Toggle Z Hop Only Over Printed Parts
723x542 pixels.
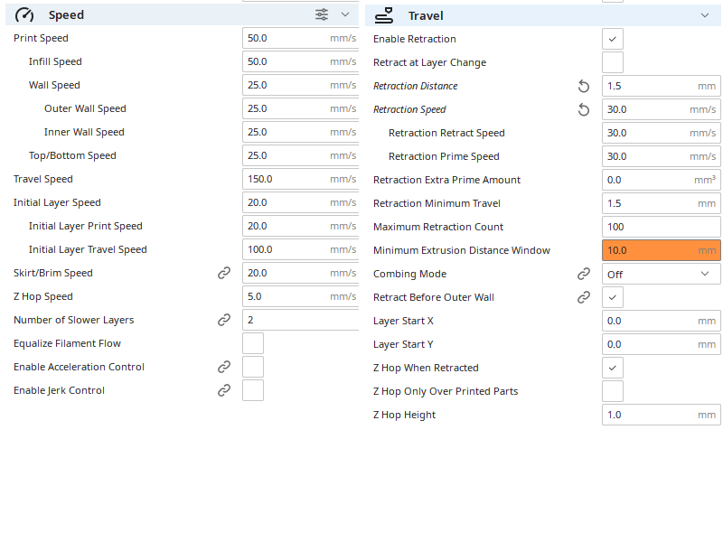(x=613, y=391)
